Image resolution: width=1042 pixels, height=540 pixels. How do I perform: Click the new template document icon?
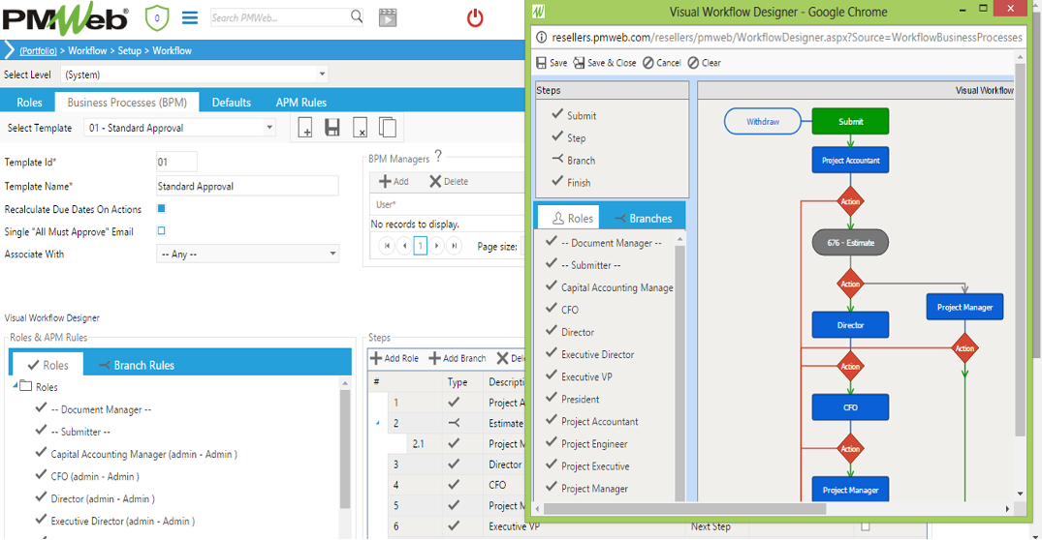(305, 127)
